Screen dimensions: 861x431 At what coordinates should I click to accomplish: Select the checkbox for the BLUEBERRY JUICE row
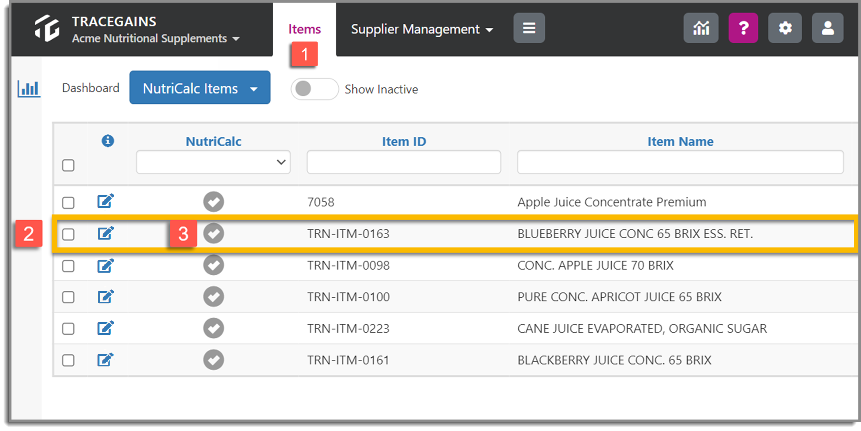pos(68,234)
